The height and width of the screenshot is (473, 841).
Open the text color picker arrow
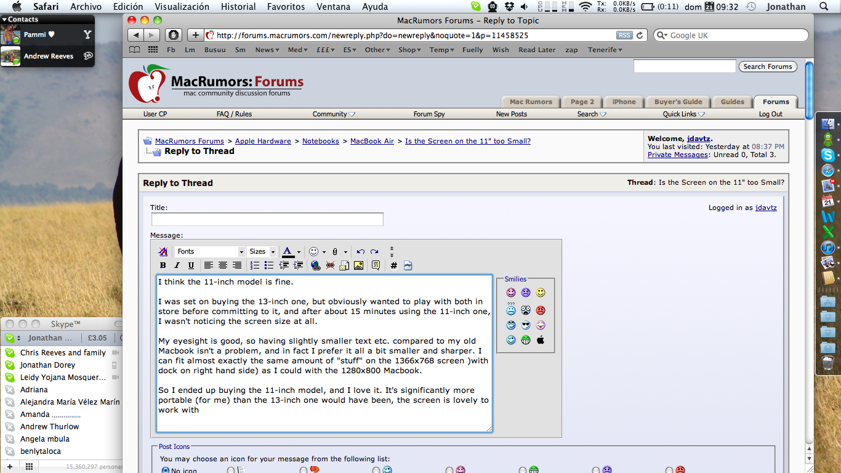pos(299,251)
